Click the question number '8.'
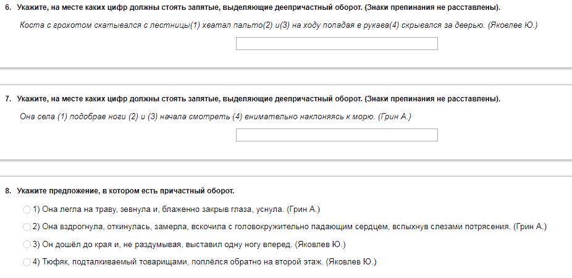The image size is (572, 278). click(8, 191)
